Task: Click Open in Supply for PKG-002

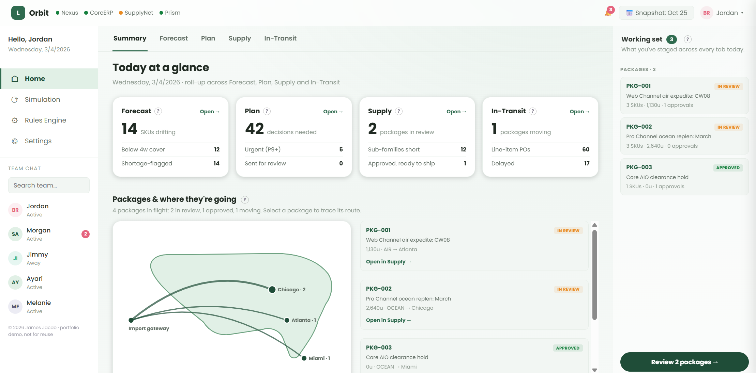Action: pos(389,320)
